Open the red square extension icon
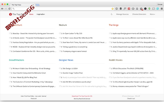 tap(129, 9)
